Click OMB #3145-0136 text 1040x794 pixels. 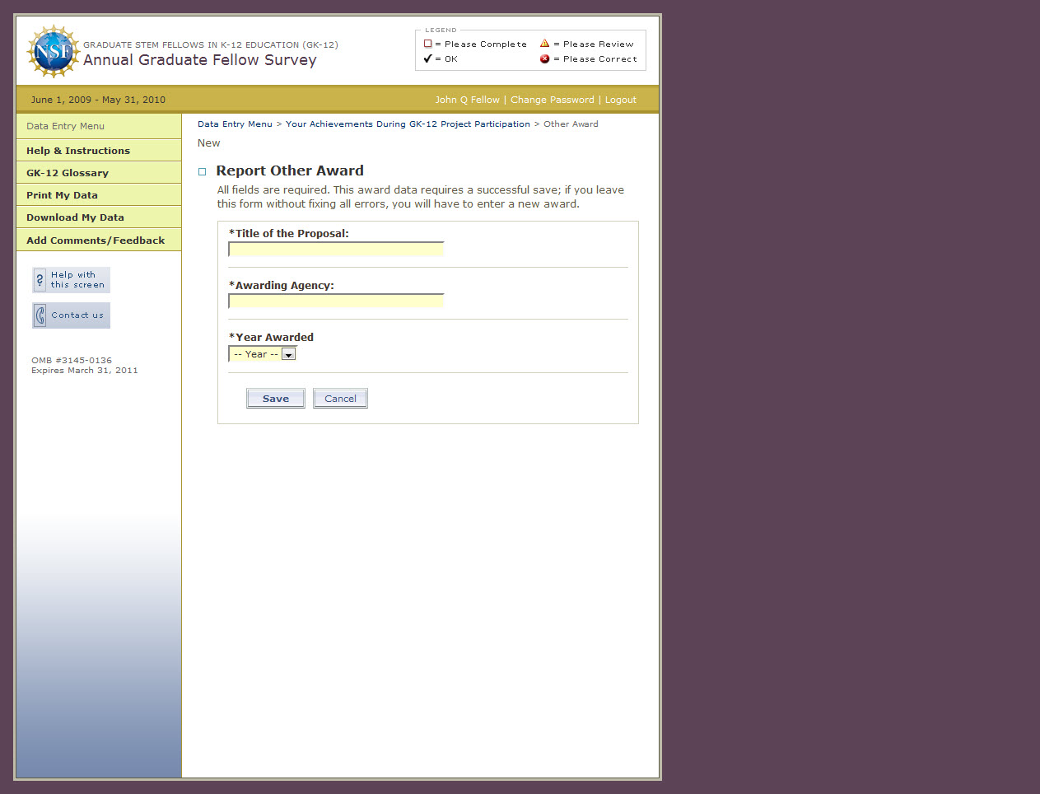coord(72,361)
